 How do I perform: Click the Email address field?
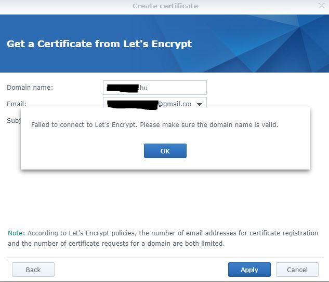point(155,102)
